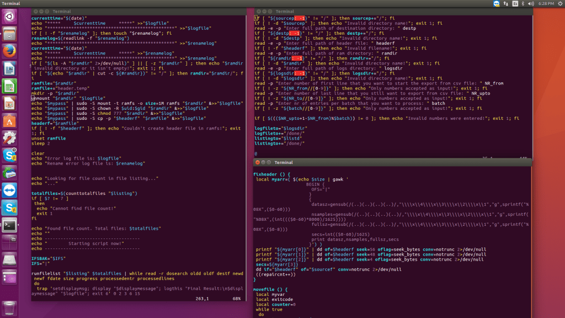Close the top-right Terminal window

(x=259, y=12)
